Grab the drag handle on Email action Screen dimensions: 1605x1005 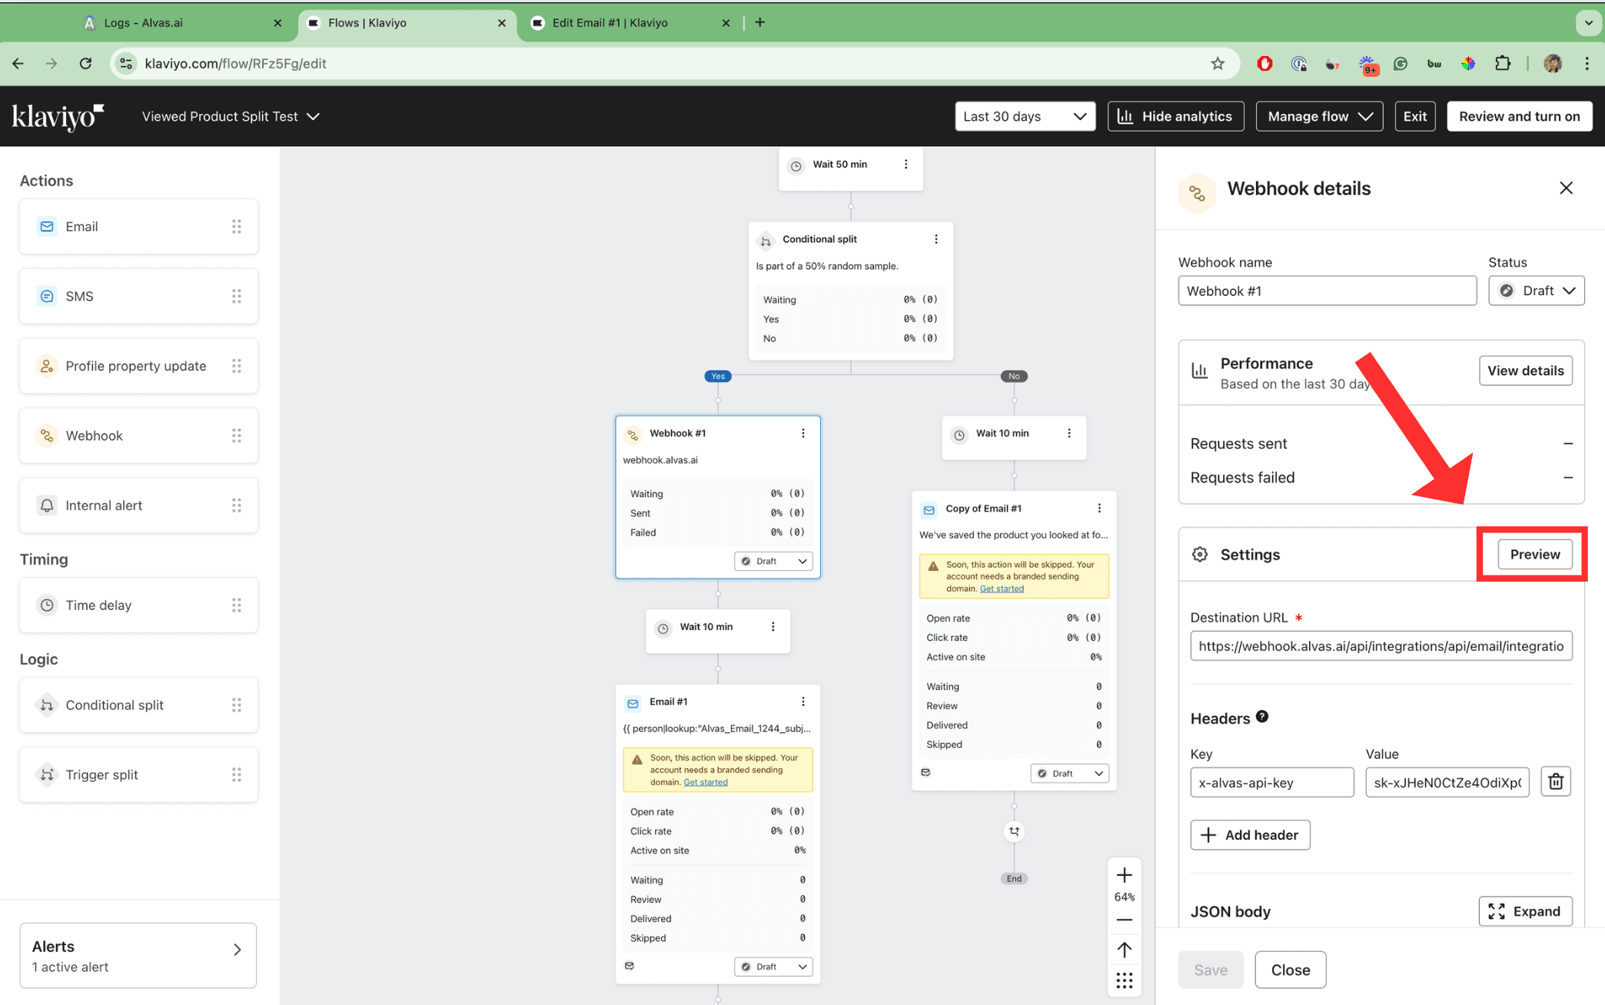coord(237,227)
